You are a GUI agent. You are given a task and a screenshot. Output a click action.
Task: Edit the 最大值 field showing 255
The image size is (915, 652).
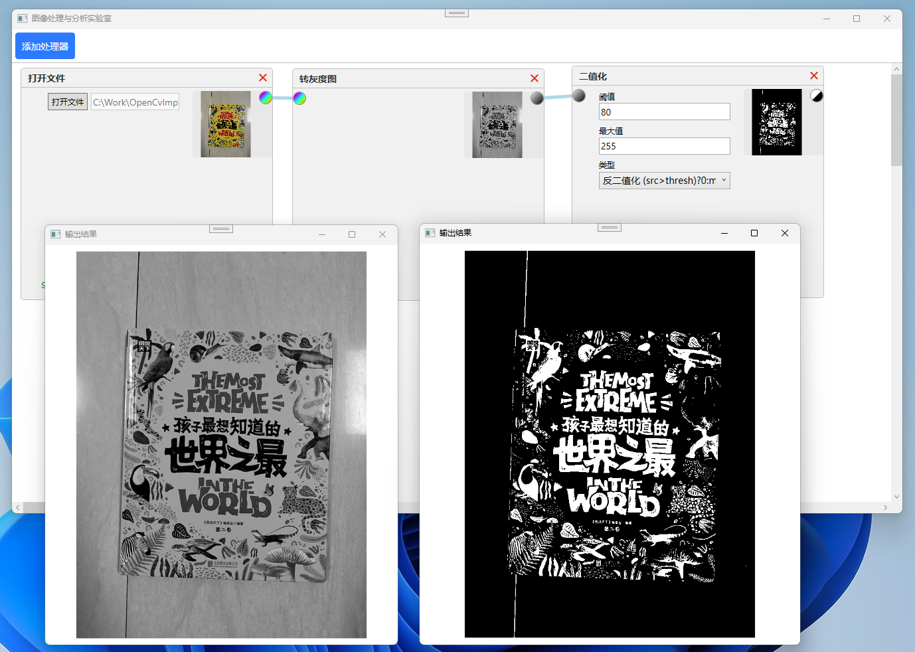(x=664, y=146)
